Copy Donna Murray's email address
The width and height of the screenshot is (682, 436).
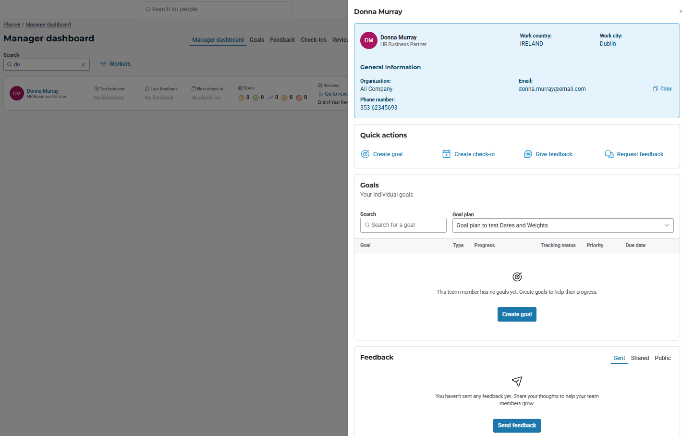pyautogui.click(x=662, y=89)
